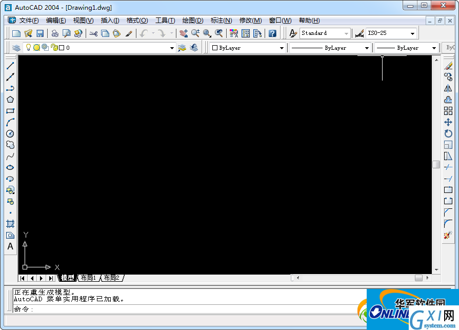
Task: Select the Hatch tool
Action: point(10,224)
